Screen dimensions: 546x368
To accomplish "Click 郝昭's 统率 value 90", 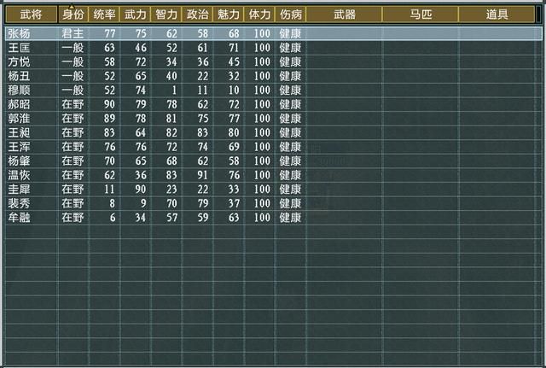I will [109, 104].
